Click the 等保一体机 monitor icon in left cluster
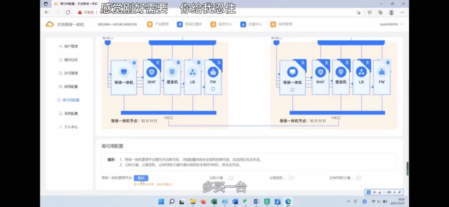449x207 pixels. pos(123,72)
